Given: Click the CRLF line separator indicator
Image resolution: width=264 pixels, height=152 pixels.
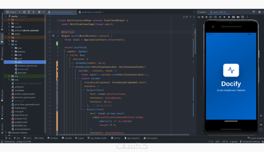Looking at the screenshot, I should [x=217, y=141].
